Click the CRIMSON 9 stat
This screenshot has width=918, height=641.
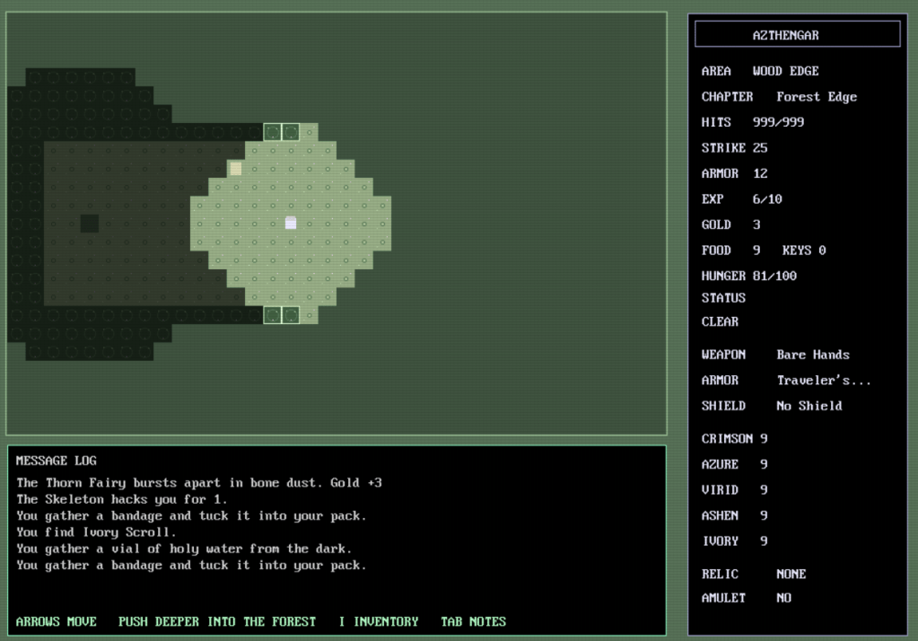point(734,439)
